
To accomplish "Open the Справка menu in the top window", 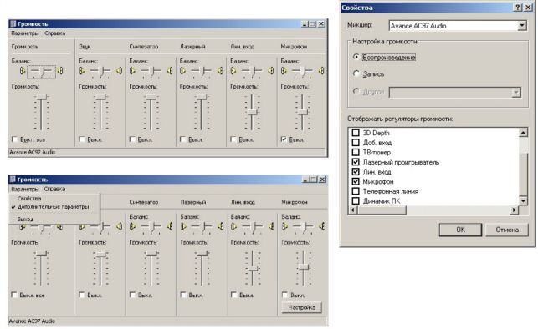I will [55, 33].
